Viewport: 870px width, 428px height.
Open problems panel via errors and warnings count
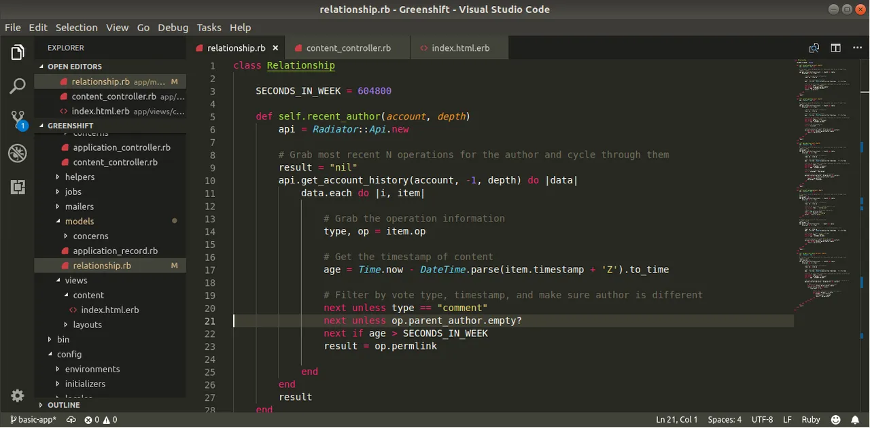pyautogui.click(x=101, y=420)
